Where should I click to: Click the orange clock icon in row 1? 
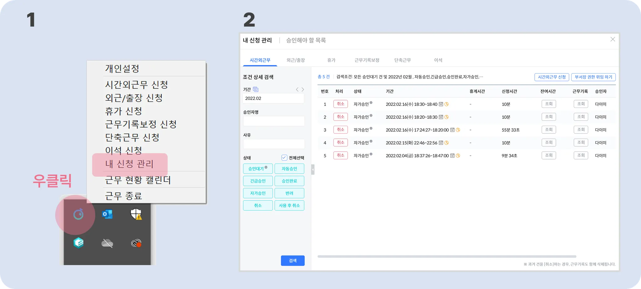coord(447,104)
